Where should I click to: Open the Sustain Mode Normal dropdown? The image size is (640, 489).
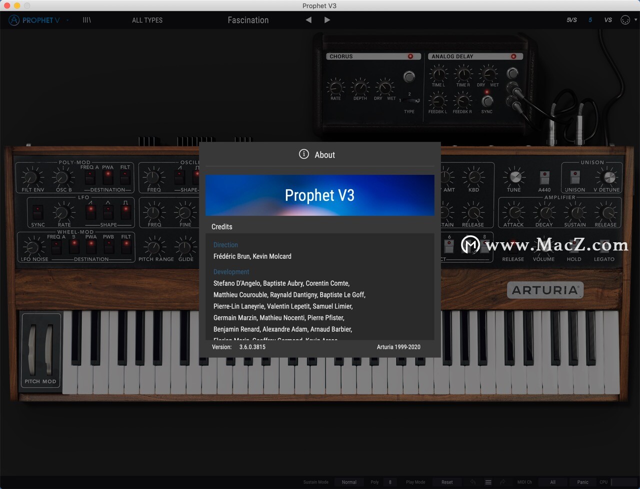[x=349, y=482]
